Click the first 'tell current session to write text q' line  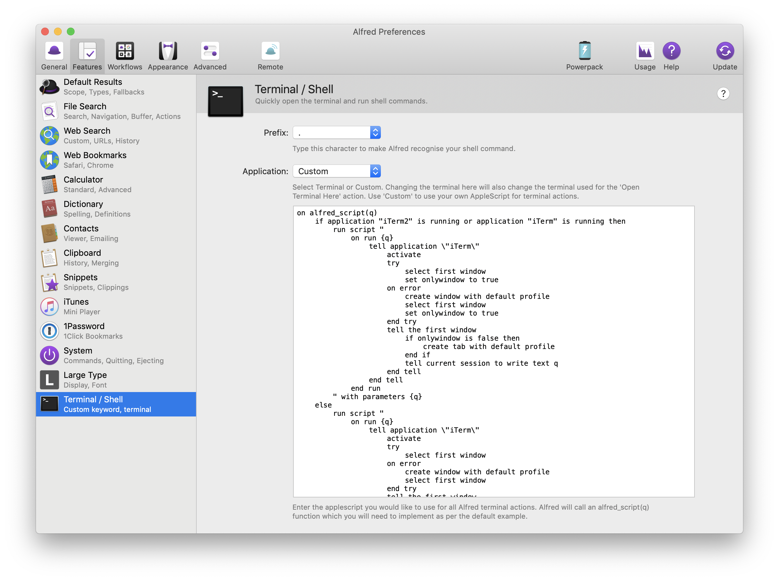point(481,363)
